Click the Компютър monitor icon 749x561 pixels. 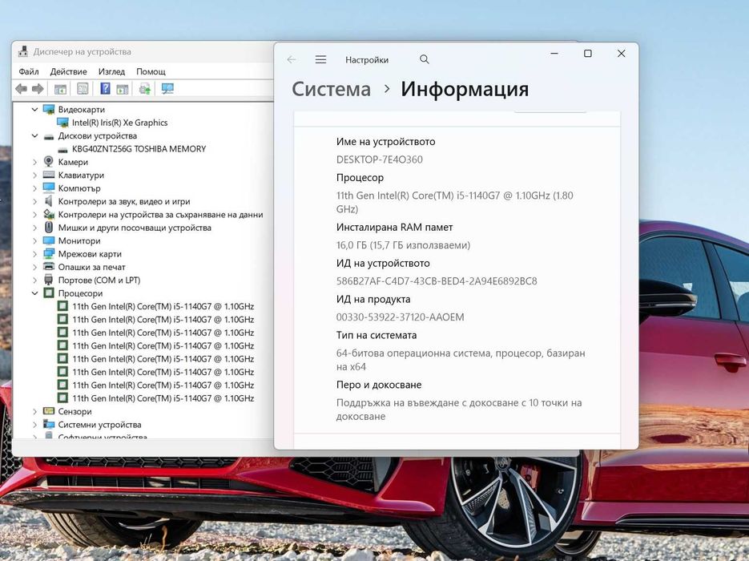[49, 188]
